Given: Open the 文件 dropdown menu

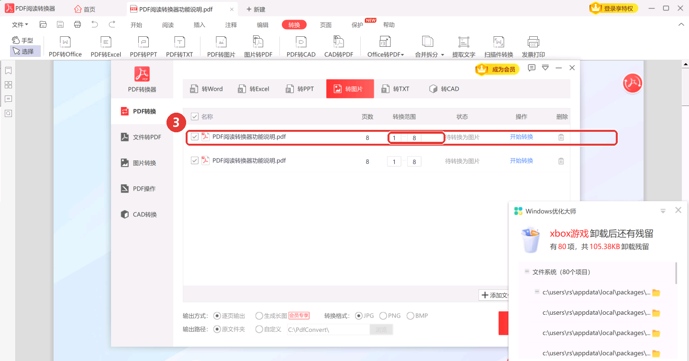Looking at the screenshot, I should click(x=20, y=25).
